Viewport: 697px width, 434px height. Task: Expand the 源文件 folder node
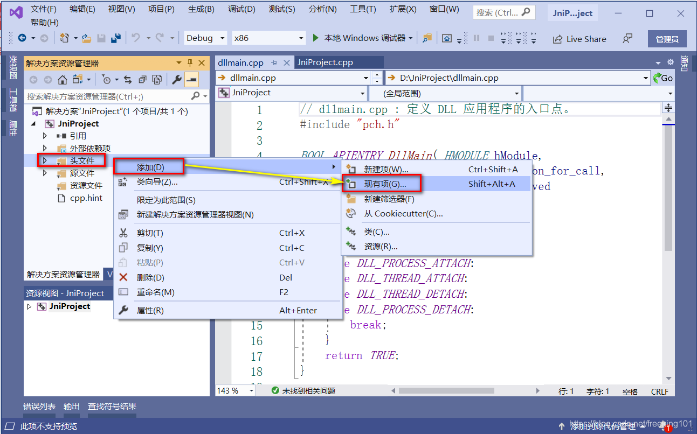[x=45, y=173]
